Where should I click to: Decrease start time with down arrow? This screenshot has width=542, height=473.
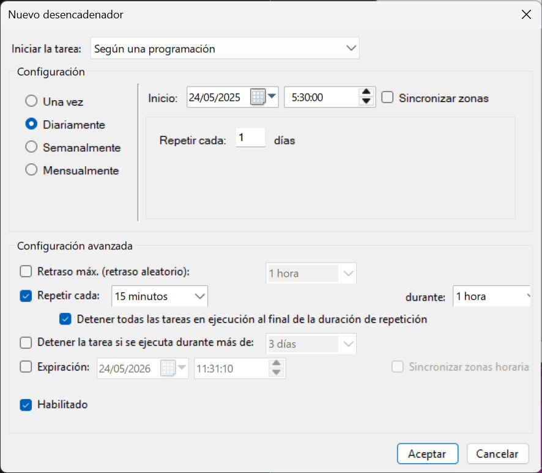tap(366, 101)
